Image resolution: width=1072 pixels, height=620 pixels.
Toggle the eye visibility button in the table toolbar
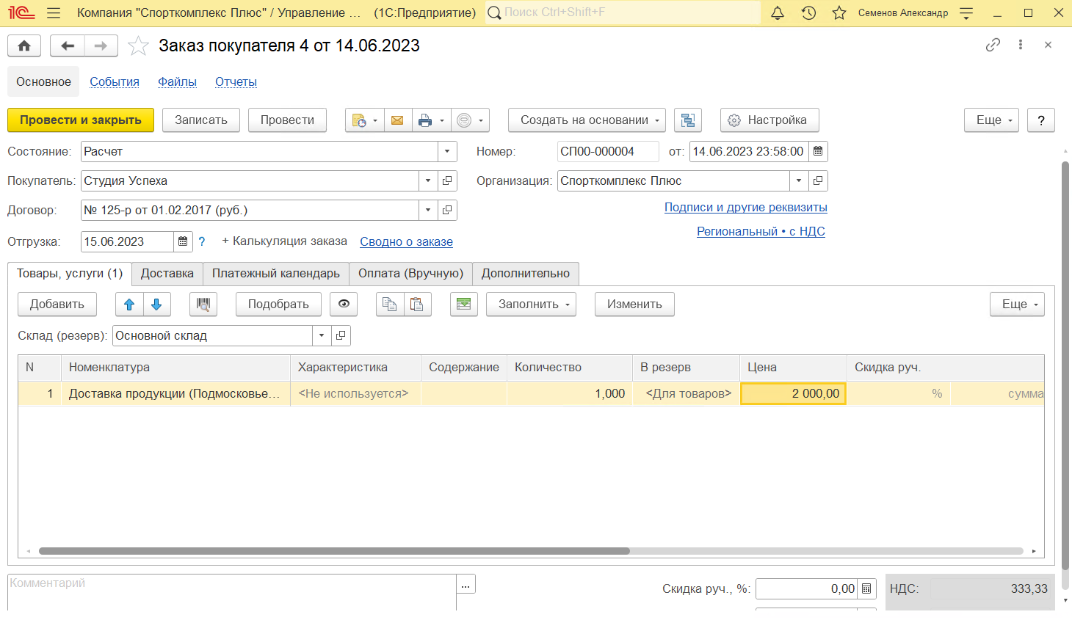coord(344,304)
